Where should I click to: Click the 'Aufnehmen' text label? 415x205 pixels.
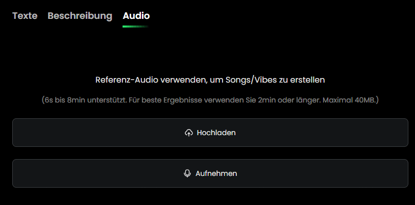216,173
